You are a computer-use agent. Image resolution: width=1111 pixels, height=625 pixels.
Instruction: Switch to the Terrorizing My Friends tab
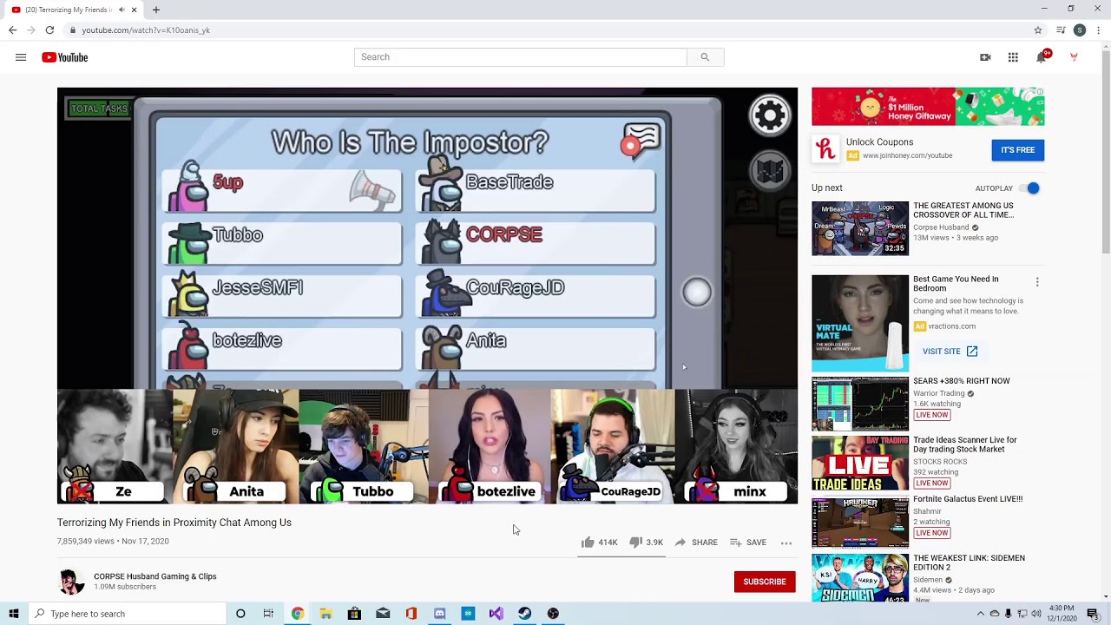pos(74,10)
